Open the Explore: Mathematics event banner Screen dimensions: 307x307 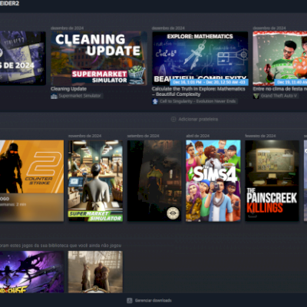tap(200, 58)
